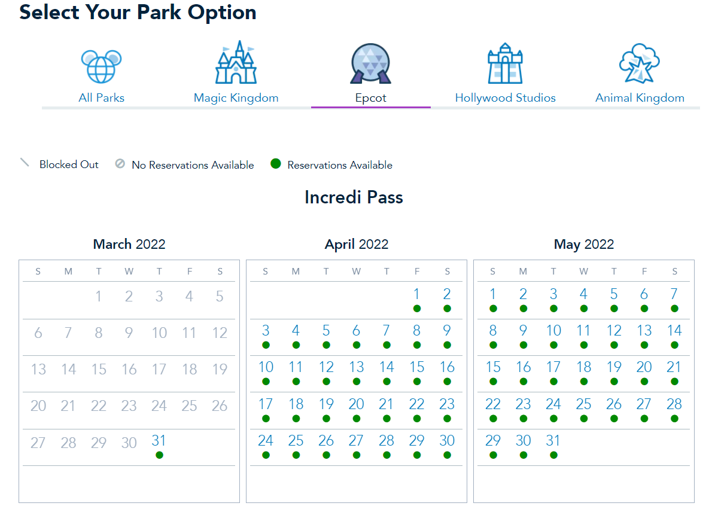Click the green Reservations Available legend dot
This screenshot has width=709, height=512.
click(x=275, y=164)
